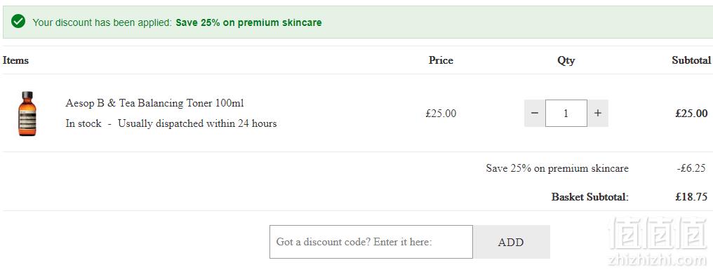Click the Basket Subtotal £18.75 amount

click(691, 197)
